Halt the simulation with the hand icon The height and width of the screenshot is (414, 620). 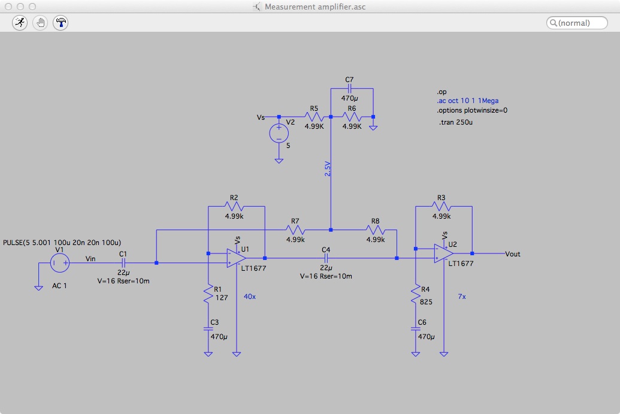pos(40,23)
